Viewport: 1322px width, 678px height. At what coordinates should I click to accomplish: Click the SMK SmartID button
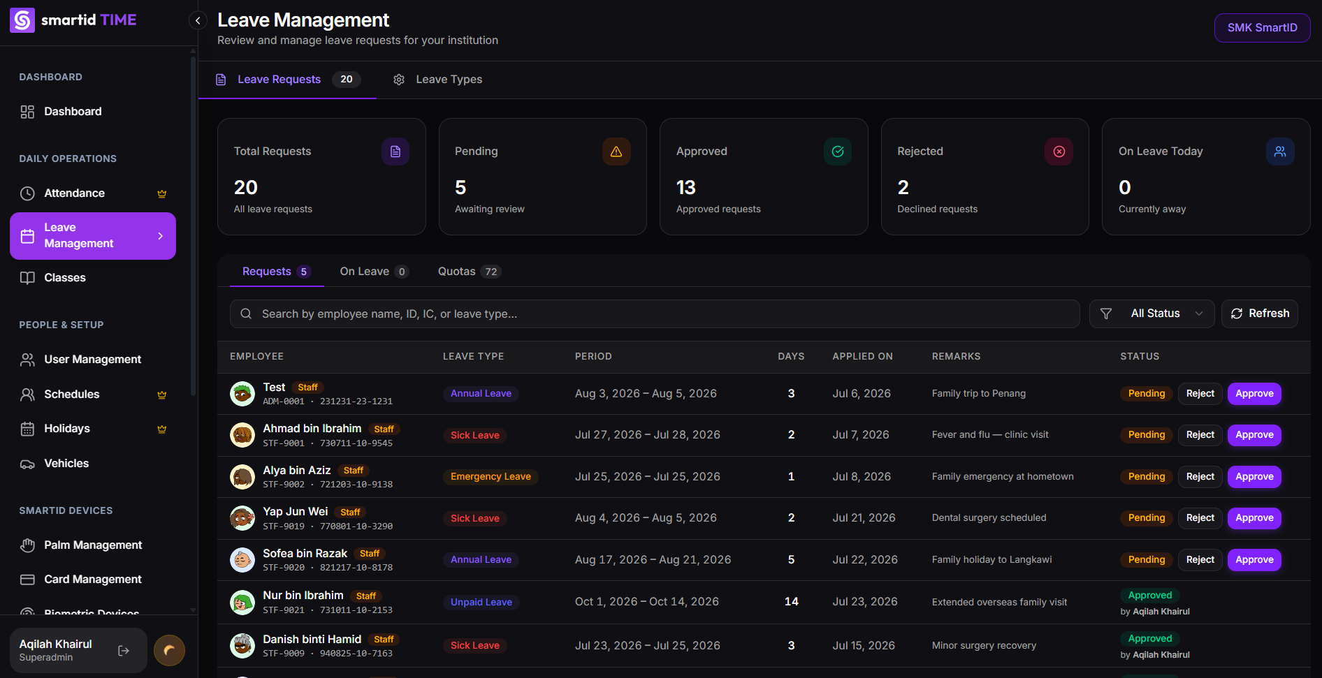pyautogui.click(x=1262, y=28)
